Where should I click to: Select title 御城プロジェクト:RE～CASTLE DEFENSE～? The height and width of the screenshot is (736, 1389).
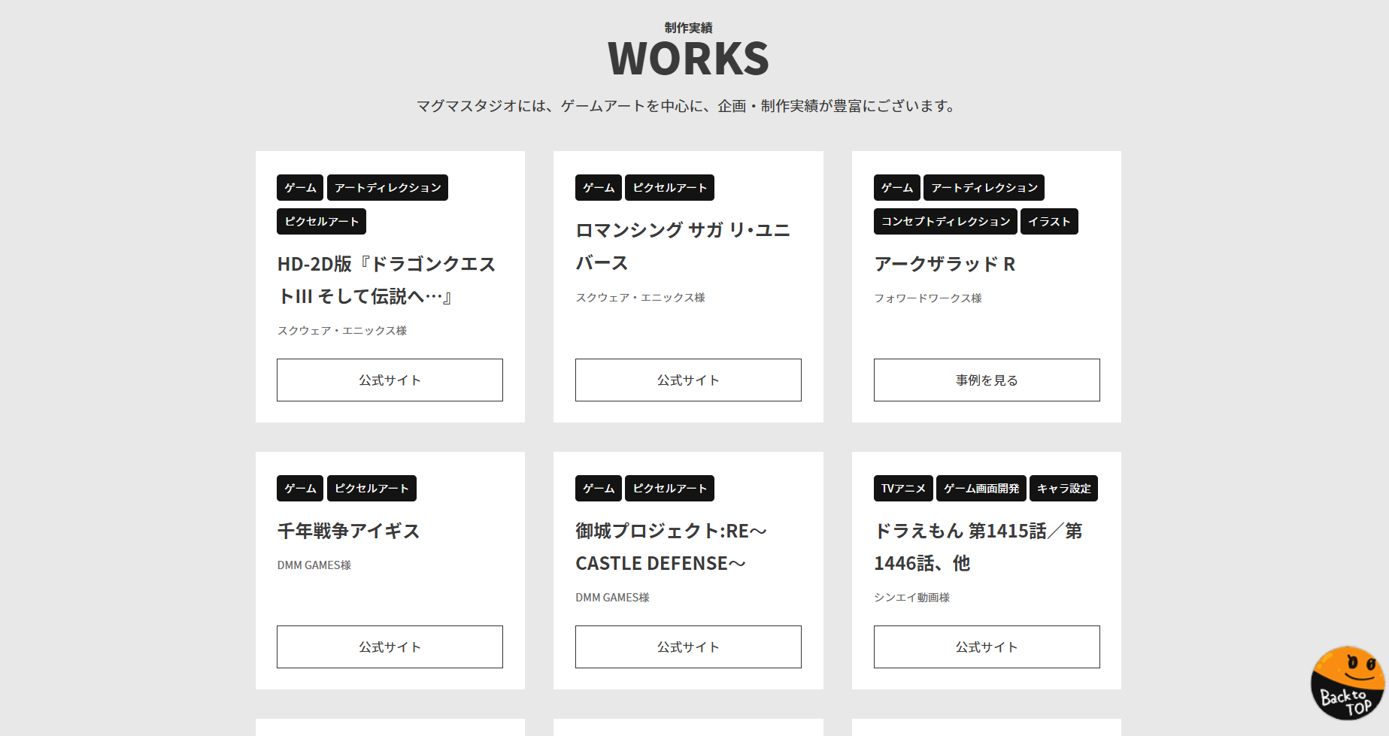point(671,547)
